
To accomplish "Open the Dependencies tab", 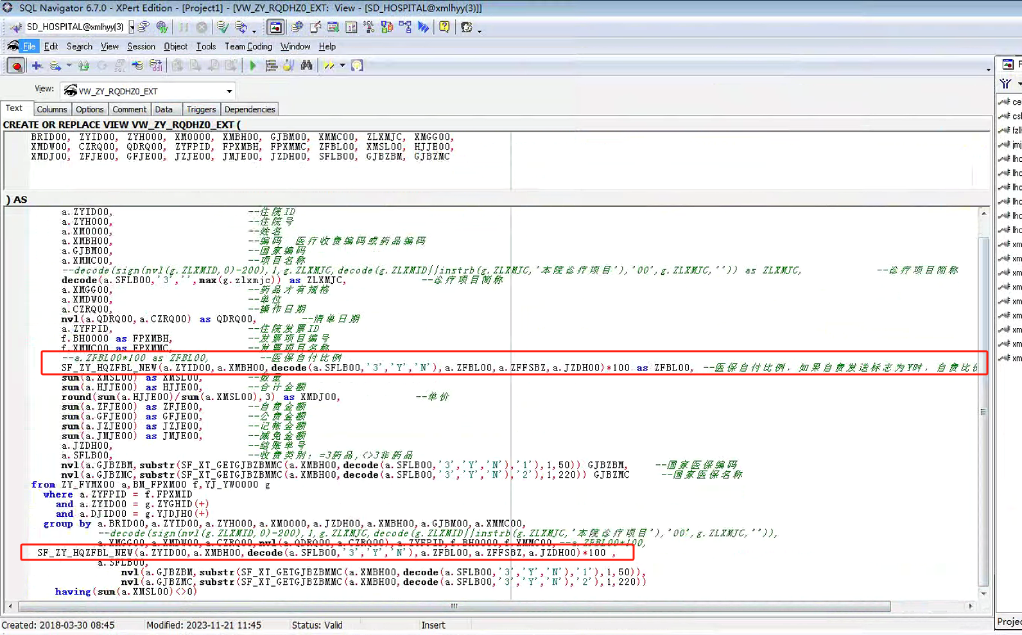I will [249, 109].
